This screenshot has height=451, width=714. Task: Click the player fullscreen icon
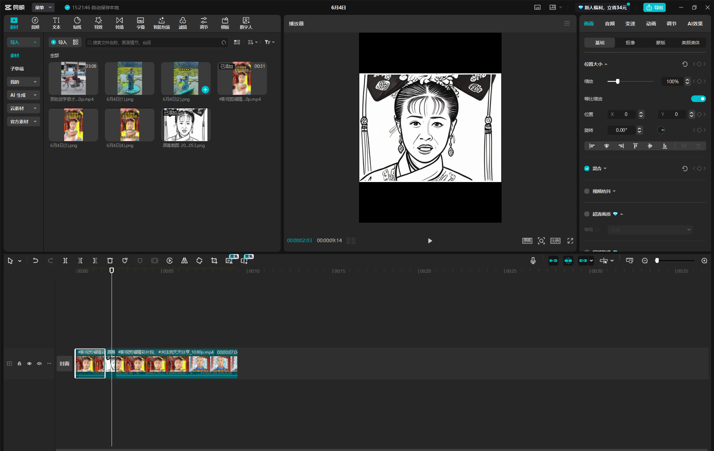pyautogui.click(x=570, y=241)
